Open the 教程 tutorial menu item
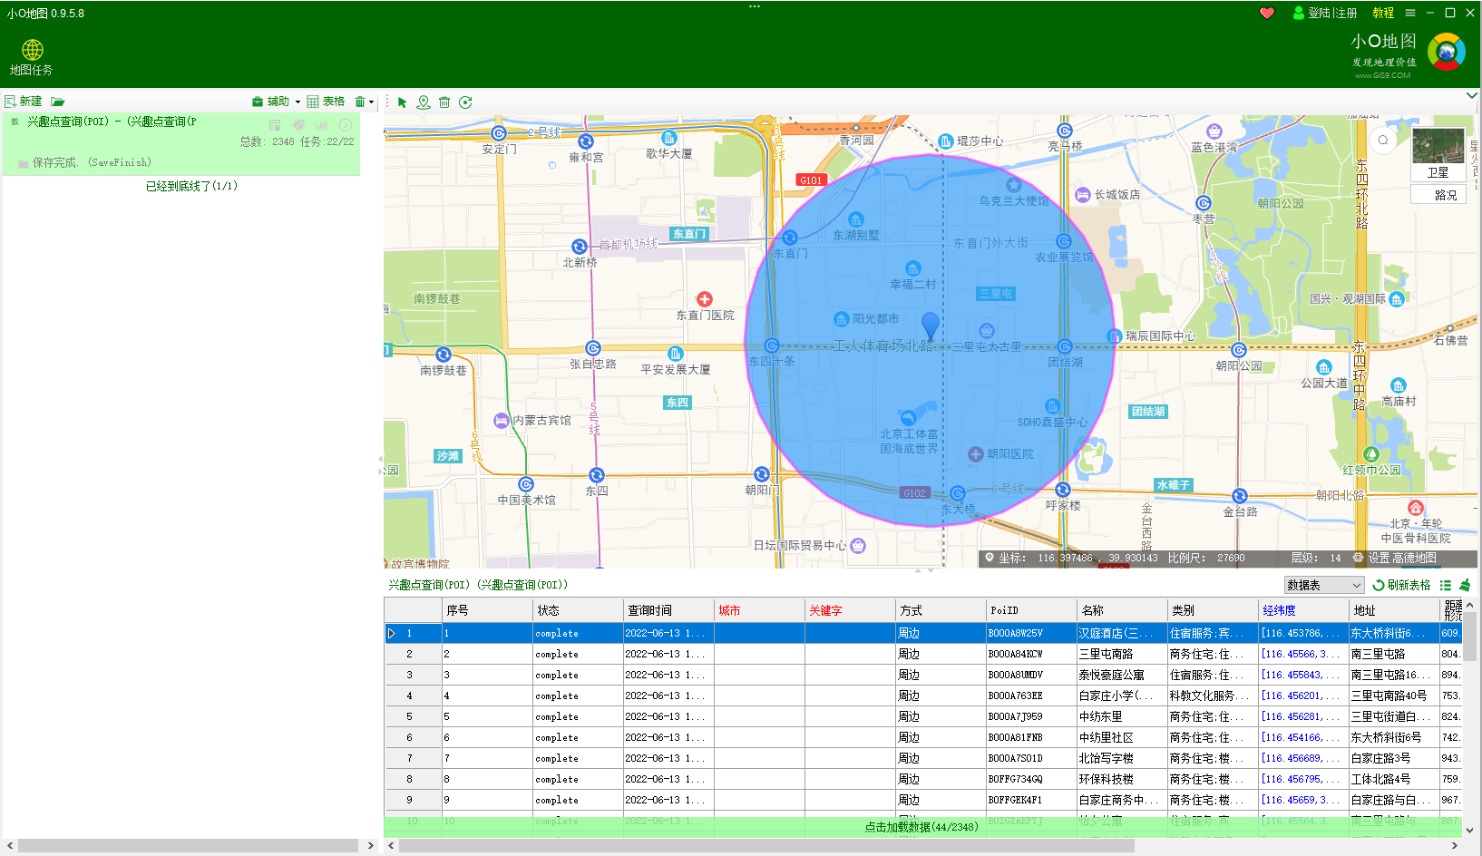Viewport: 1482px width, 856px height. tap(1383, 13)
